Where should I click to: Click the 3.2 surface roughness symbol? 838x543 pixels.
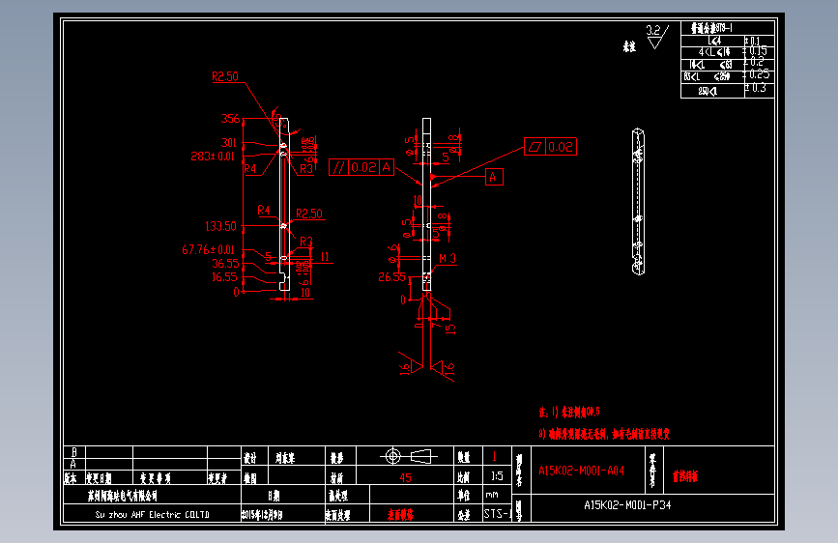[656, 37]
